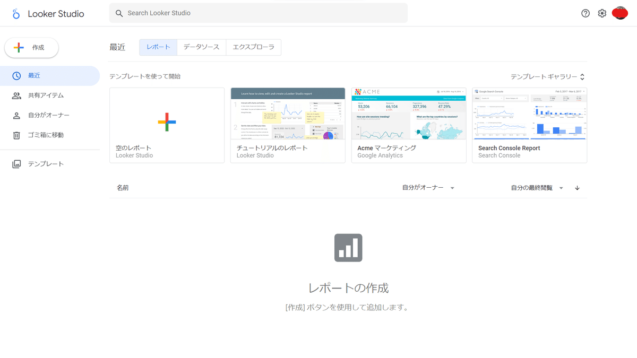Open テンプレート in the sidebar
This screenshot has width=637, height=358.
tap(50, 164)
